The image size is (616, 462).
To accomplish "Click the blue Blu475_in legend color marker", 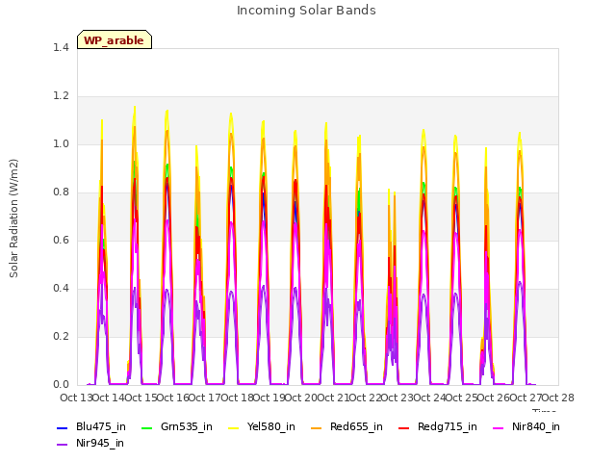I will click(x=63, y=427).
